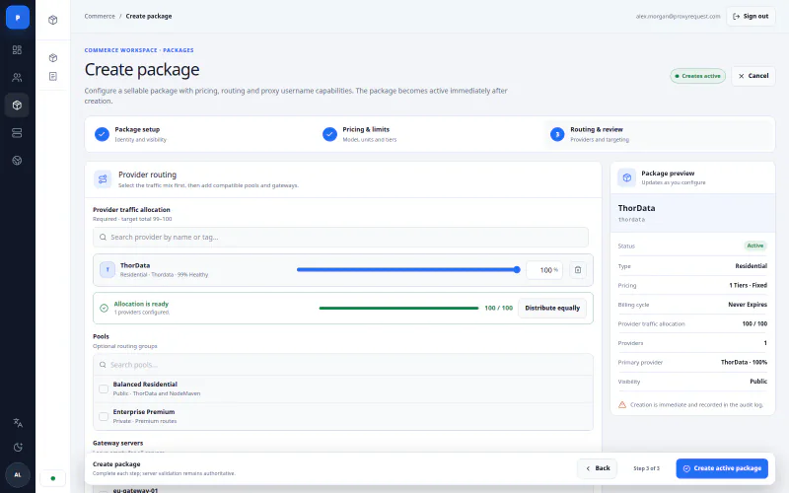Open the AL user avatar
Screen dimensions: 789x493
[x=18, y=475]
